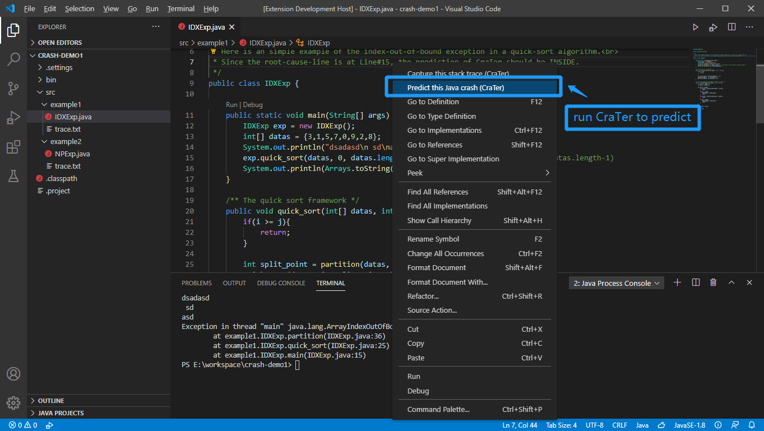The image size is (764, 431).
Task: Open trace.txt under example1
Action: [99, 129]
